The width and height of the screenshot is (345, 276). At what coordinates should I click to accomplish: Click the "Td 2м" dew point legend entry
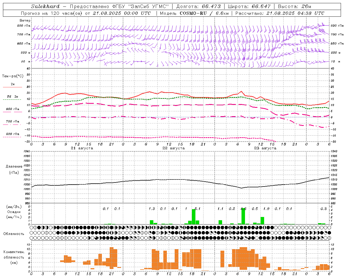coord(13,96)
